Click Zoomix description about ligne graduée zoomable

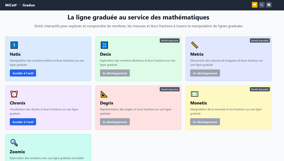click(47, 158)
